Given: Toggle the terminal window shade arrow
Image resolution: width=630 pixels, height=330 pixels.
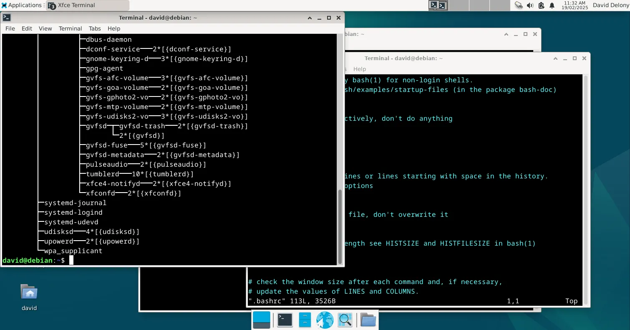Looking at the screenshot, I should tap(310, 18).
